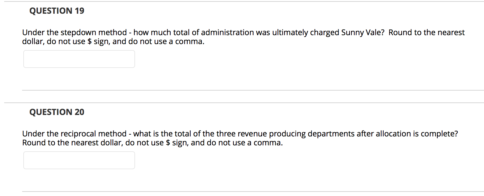This screenshot has height=196, width=484.
Task: Select the QUESTION 20 heading
Action: [x=56, y=112]
